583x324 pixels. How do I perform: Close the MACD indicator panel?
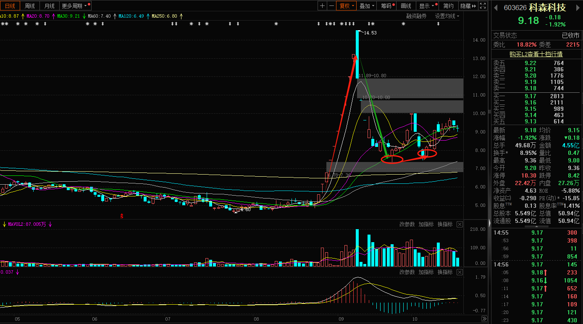tap(460, 272)
